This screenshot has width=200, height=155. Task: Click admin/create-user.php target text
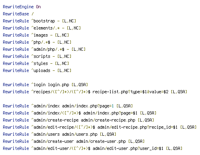(101, 141)
